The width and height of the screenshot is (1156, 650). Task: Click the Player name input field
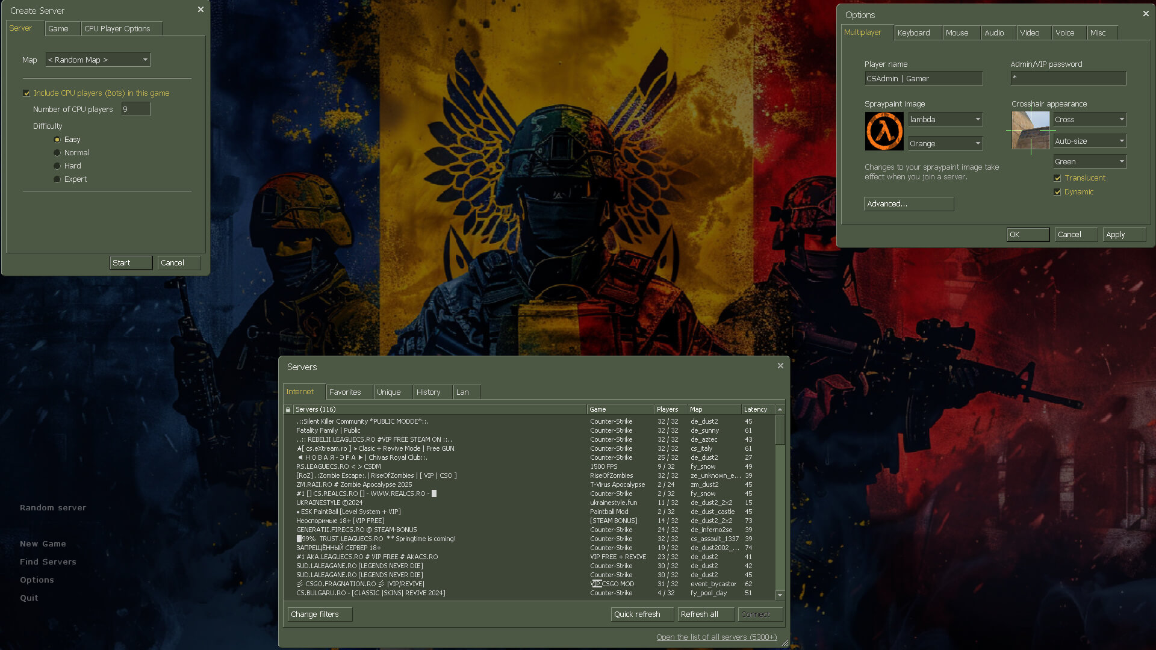(923, 78)
